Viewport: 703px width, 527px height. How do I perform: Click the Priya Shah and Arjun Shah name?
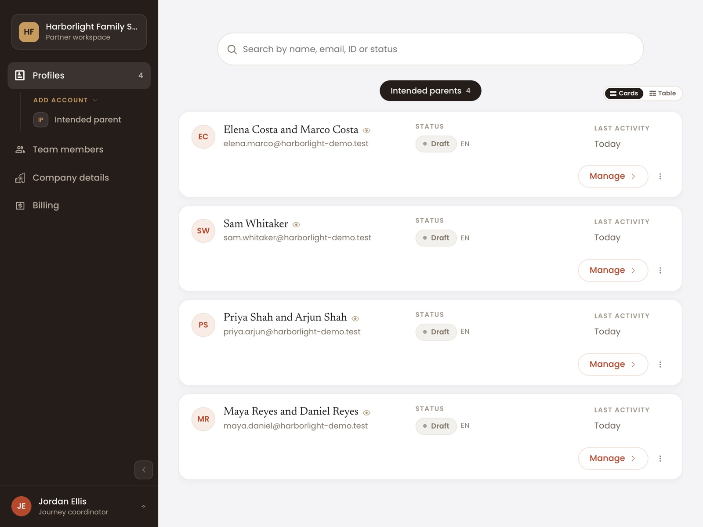pyautogui.click(x=285, y=317)
